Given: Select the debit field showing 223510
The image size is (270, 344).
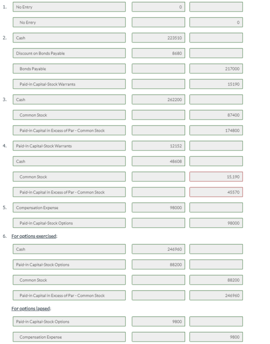Looking at the screenshot, I should 159,38.
